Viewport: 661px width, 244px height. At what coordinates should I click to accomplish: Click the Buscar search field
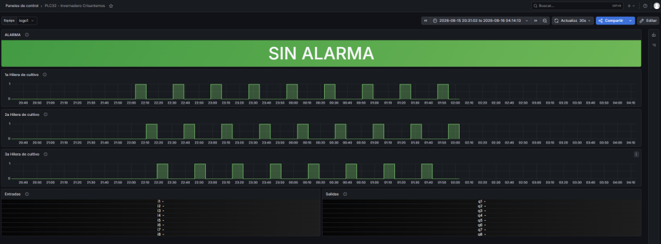coord(577,6)
